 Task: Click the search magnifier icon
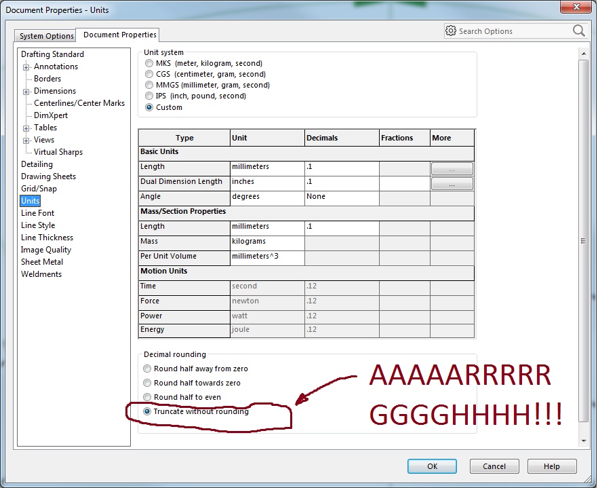(x=578, y=31)
